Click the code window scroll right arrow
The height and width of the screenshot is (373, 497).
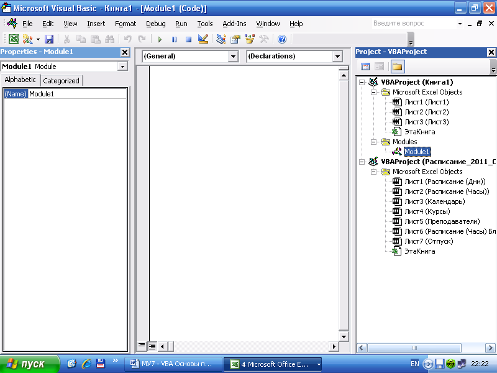click(334, 346)
